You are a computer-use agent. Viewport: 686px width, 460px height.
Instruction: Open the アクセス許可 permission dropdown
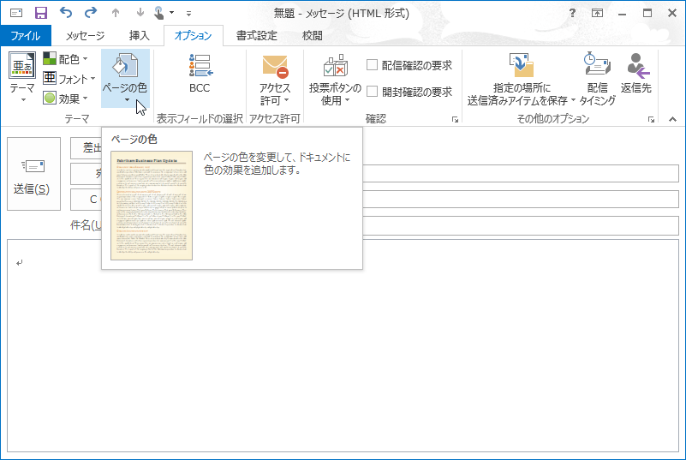(x=275, y=80)
